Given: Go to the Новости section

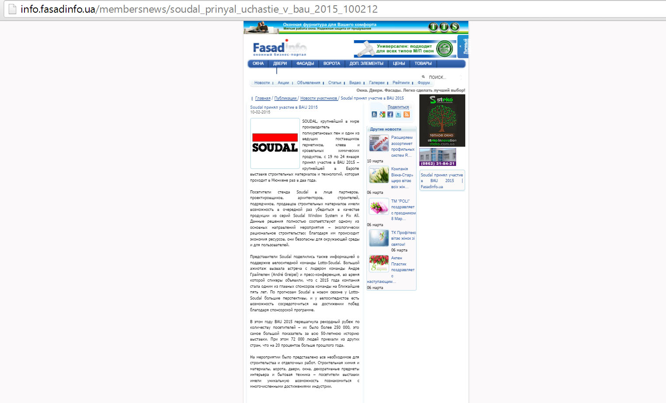Looking at the screenshot, I should (x=262, y=83).
